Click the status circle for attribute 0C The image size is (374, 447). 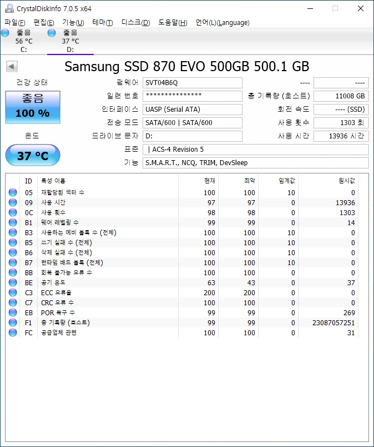pyautogui.click(x=13, y=212)
